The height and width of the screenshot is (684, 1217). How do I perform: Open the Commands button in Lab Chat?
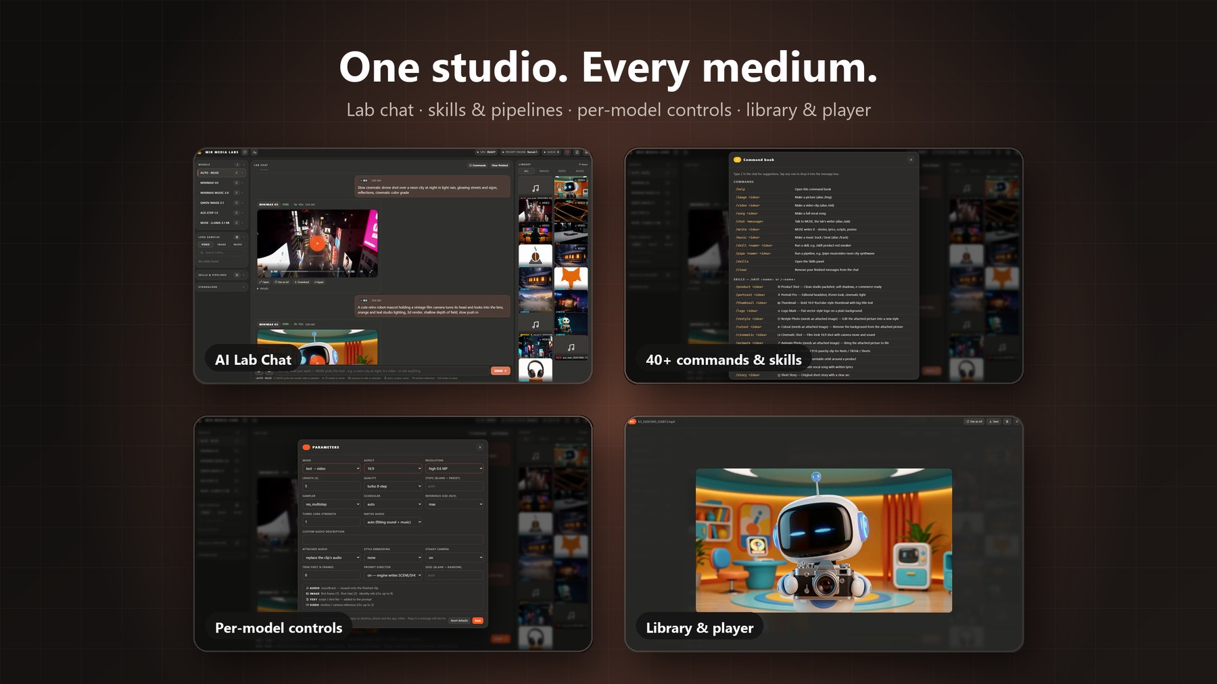477,165
